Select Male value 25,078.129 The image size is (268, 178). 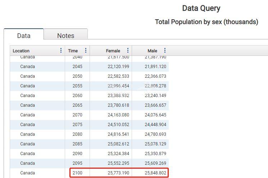point(155,144)
